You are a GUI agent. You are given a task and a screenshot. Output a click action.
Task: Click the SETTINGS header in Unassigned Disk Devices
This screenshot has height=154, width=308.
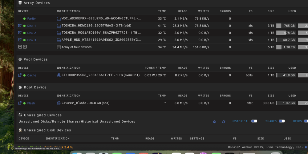(197, 139)
